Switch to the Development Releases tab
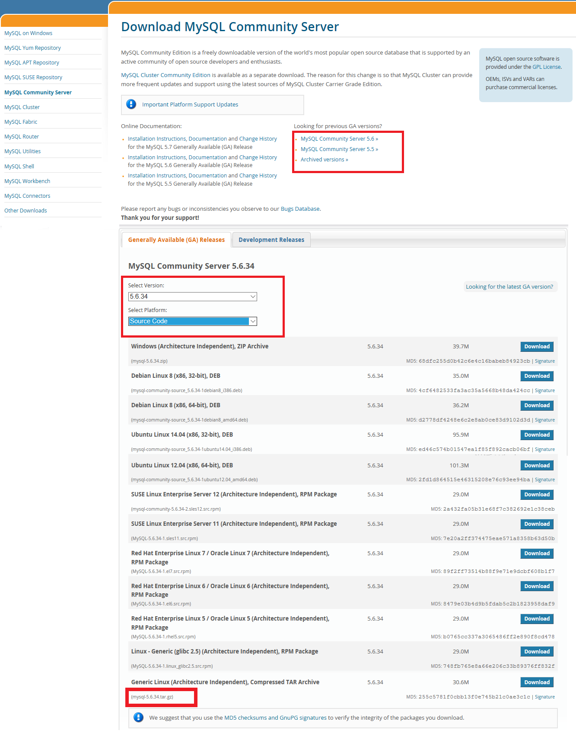 click(x=271, y=240)
